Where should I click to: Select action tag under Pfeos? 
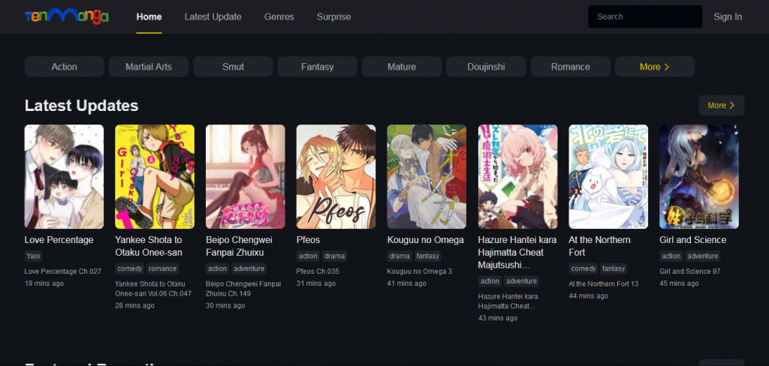pyautogui.click(x=308, y=256)
